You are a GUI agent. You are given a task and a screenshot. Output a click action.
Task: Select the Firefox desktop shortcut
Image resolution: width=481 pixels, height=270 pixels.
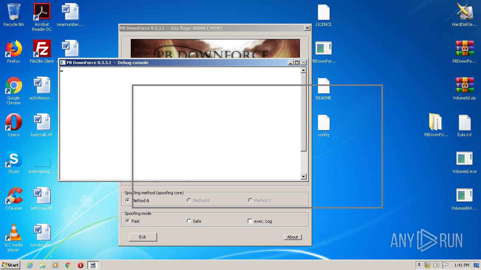click(14, 52)
